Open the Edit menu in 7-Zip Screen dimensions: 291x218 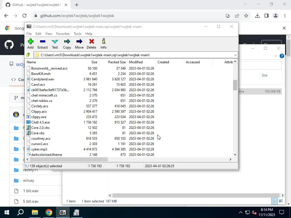point(38,34)
